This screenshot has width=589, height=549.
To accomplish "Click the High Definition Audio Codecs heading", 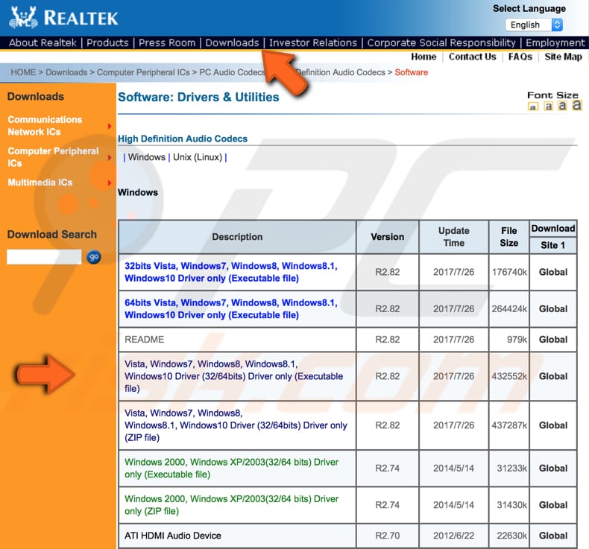I will tap(183, 139).
